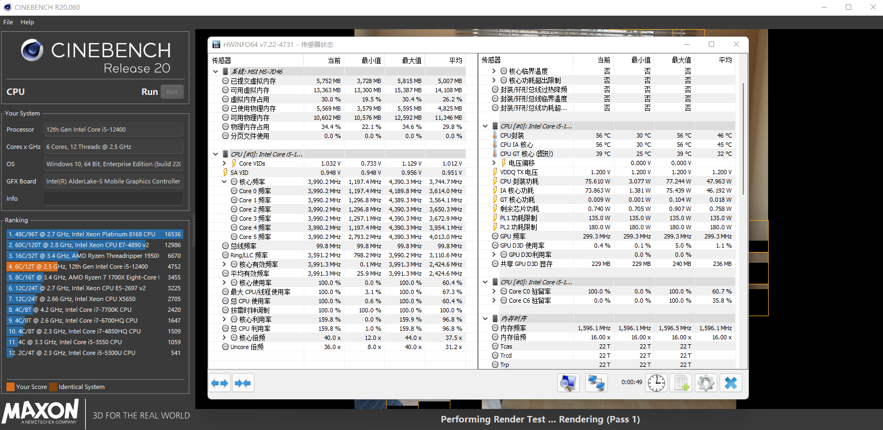The width and height of the screenshot is (883, 430).
Task: Click the HWiNFO right pane vertical scrollbar
Action: pyautogui.click(x=744, y=139)
